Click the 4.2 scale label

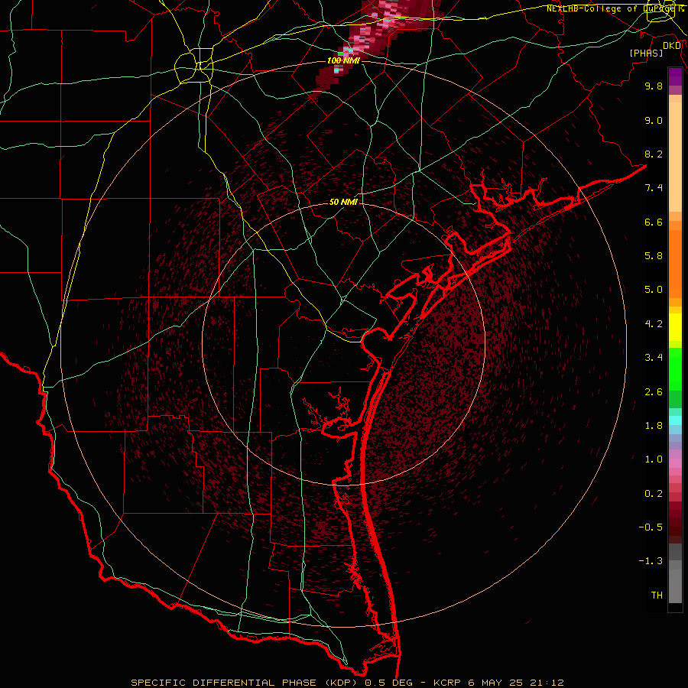pyautogui.click(x=654, y=324)
